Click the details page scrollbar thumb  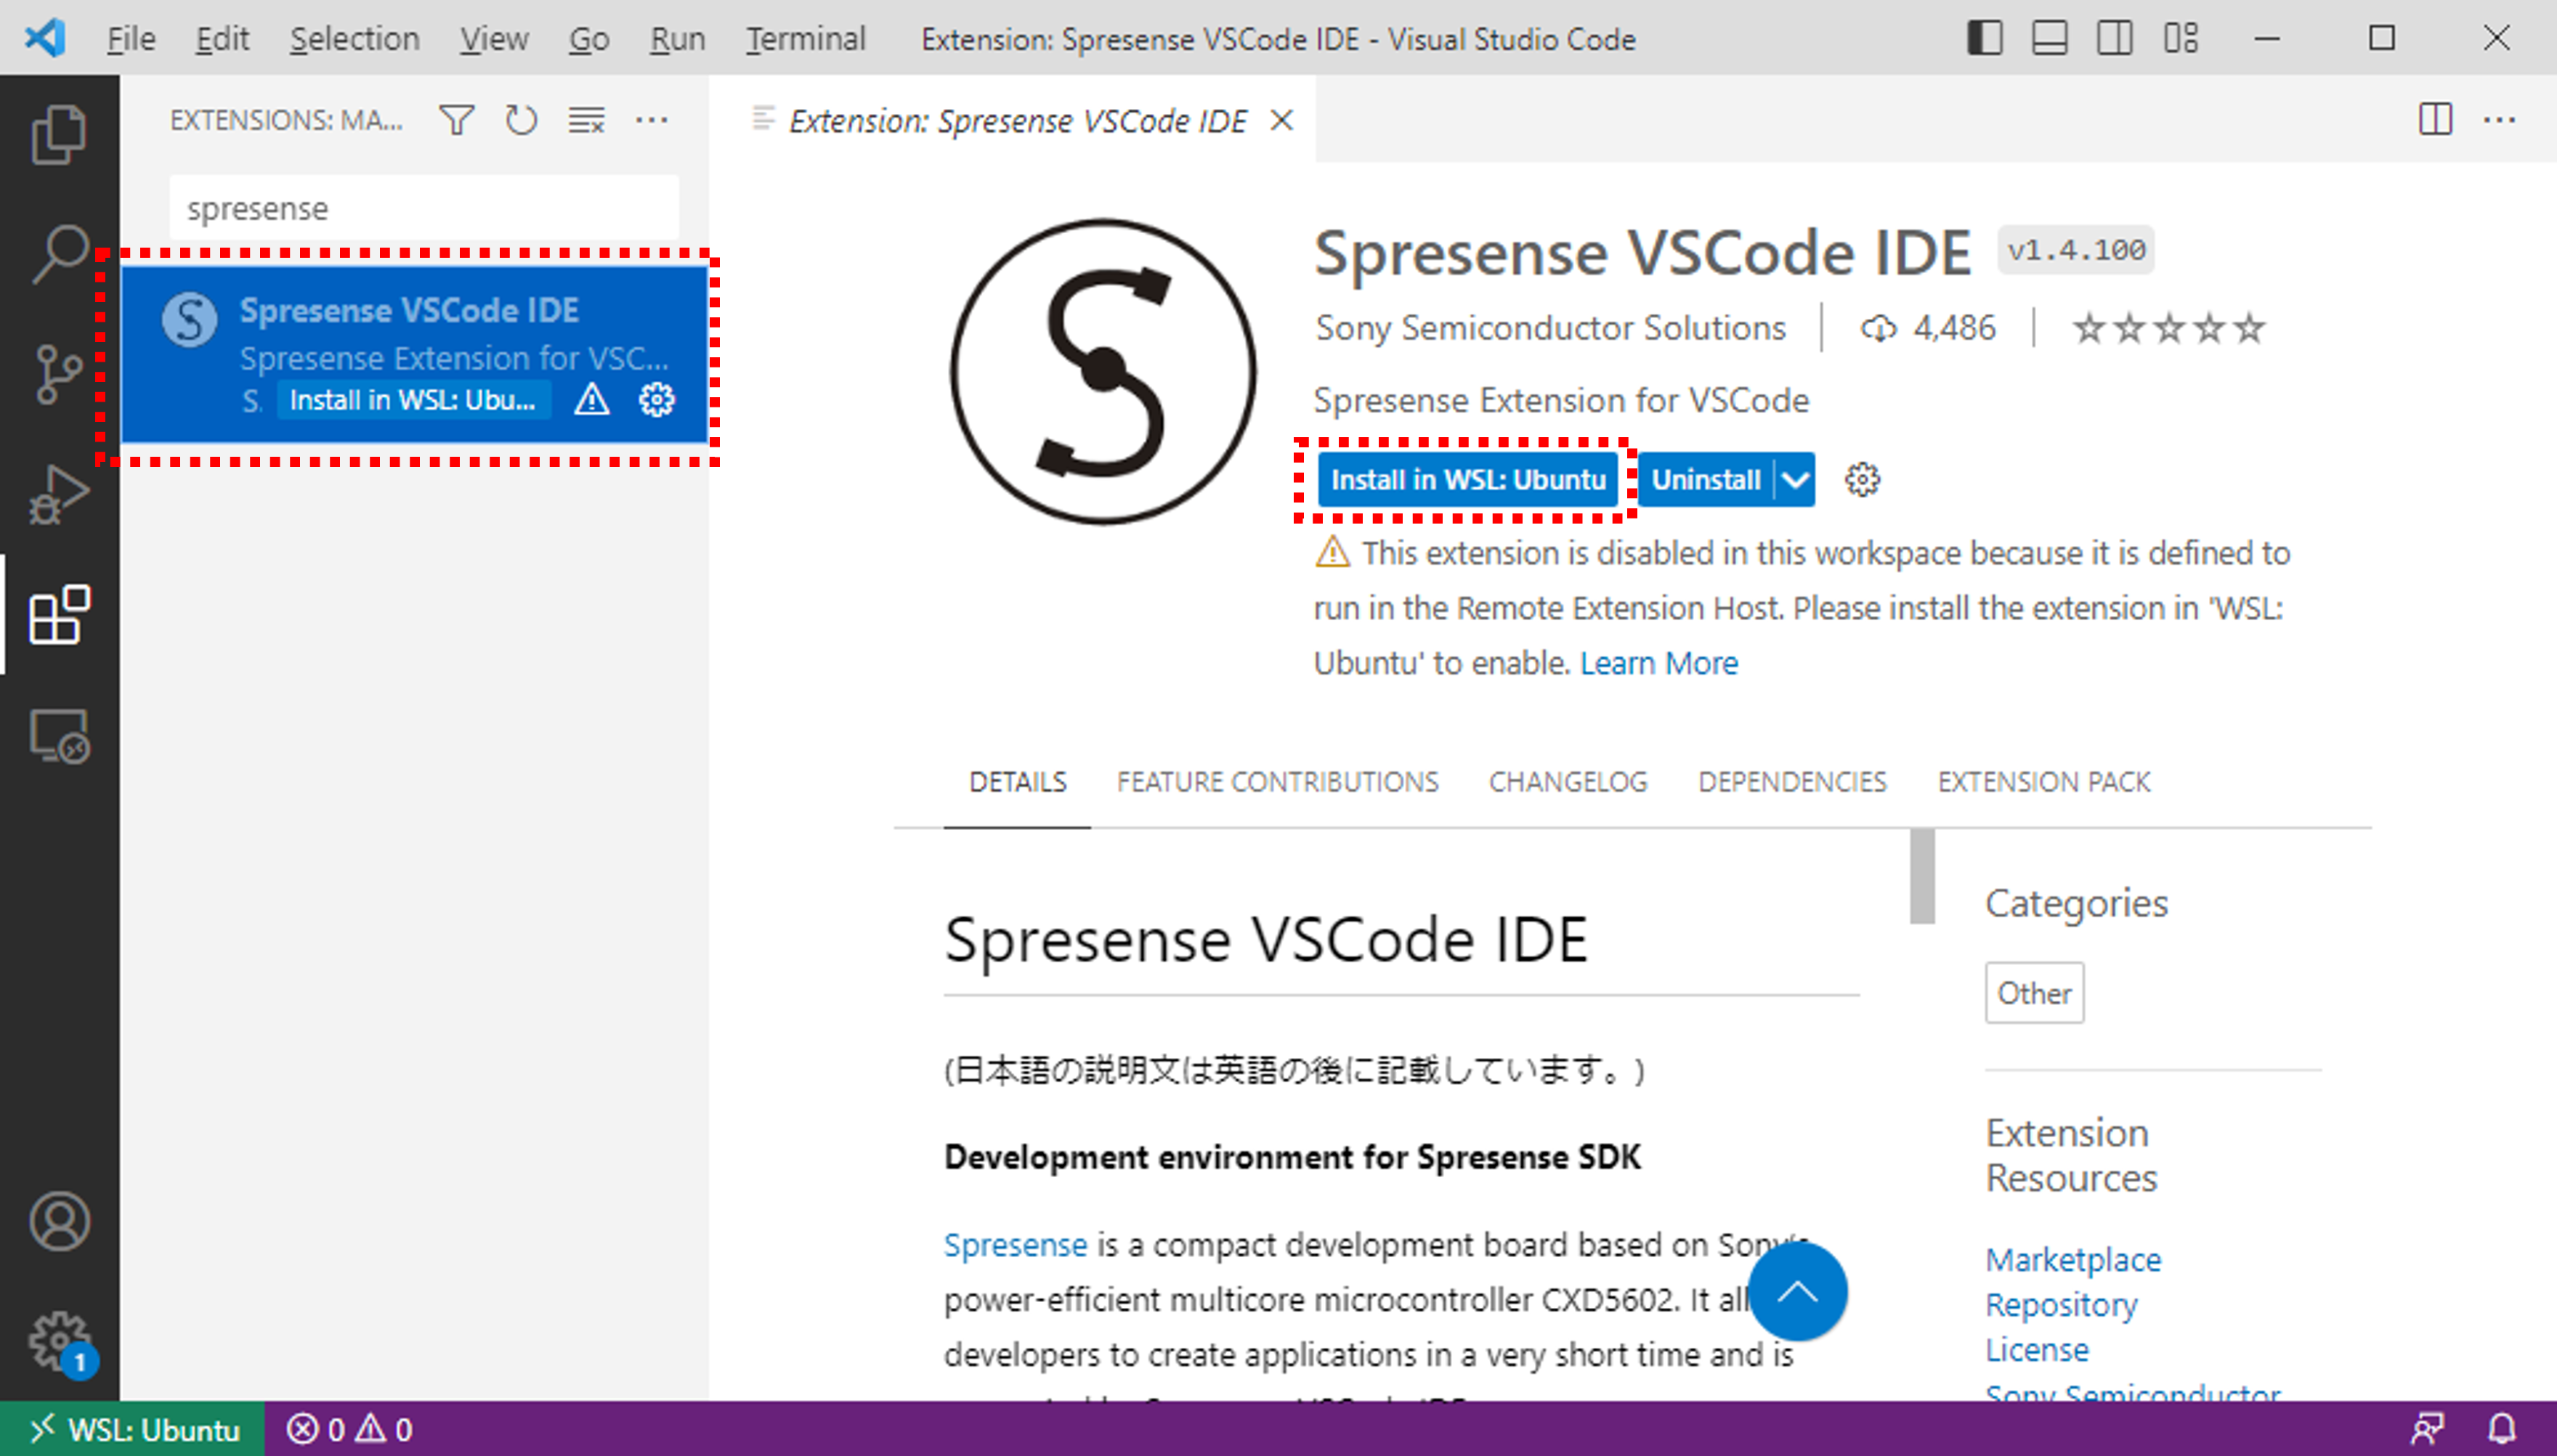click(1922, 877)
